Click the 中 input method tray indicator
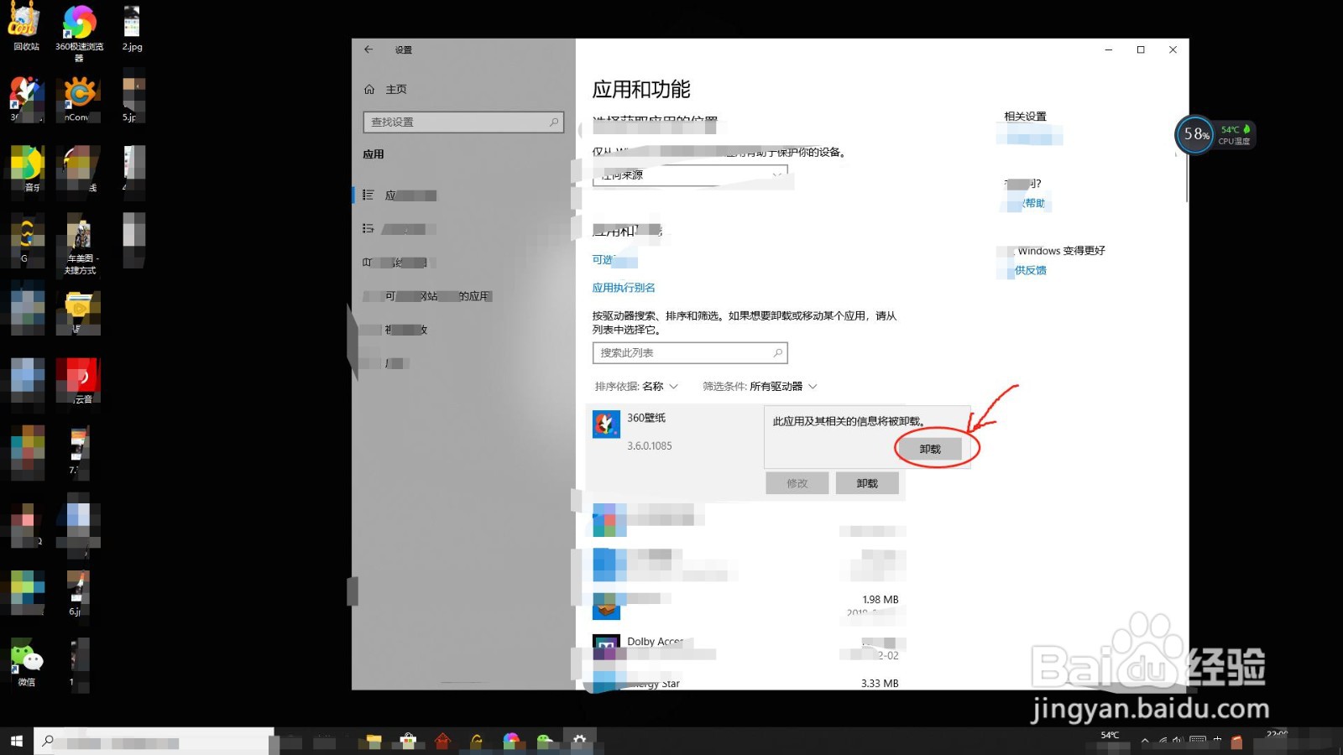 point(1217,741)
